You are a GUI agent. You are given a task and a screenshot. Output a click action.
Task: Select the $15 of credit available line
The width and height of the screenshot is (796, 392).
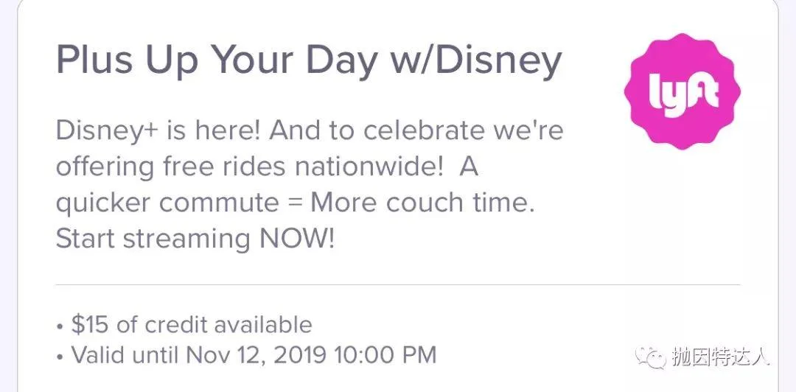(184, 325)
